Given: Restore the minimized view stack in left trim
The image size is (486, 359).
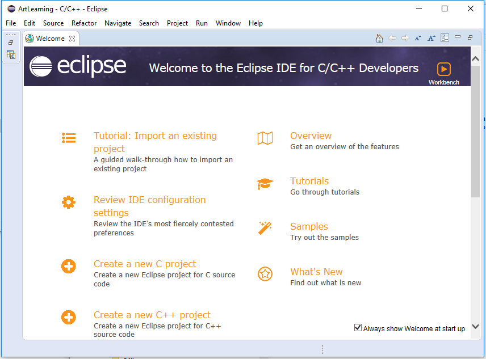Looking at the screenshot, I should click(11, 43).
